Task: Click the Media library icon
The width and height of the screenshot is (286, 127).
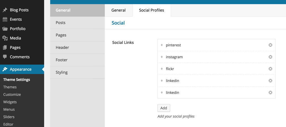Action: pyautogui.click(x=5, y=38)
